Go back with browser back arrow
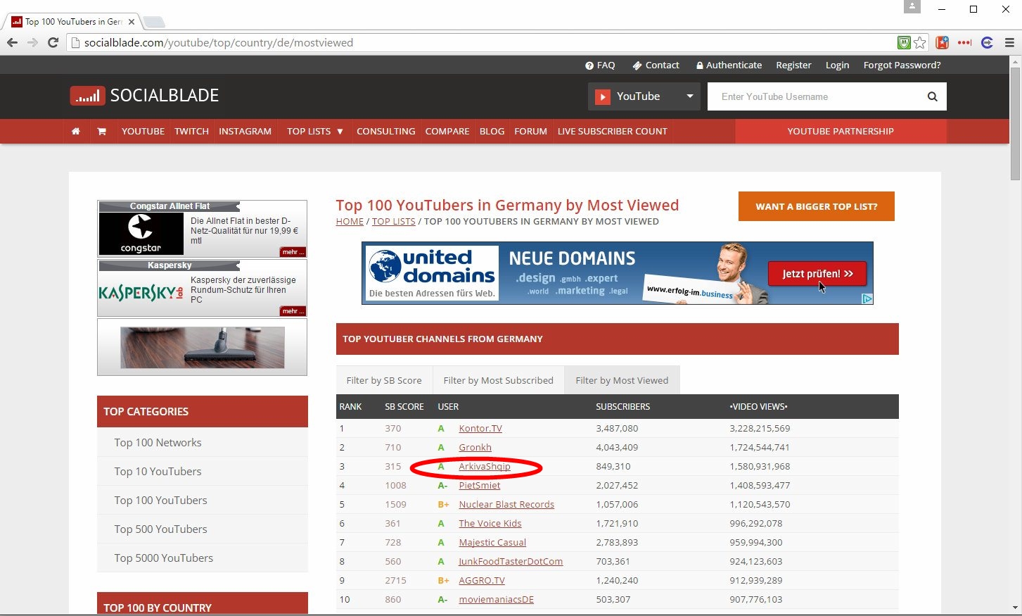This screenshot has width=1022, height=616. tap(13, 43)
